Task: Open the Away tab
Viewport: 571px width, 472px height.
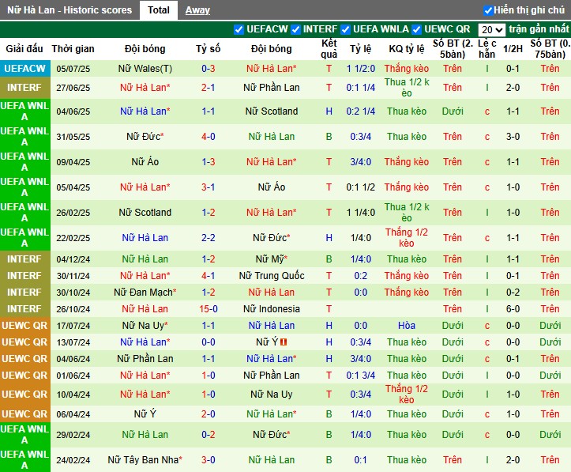Action: click(x=197, y=10)
